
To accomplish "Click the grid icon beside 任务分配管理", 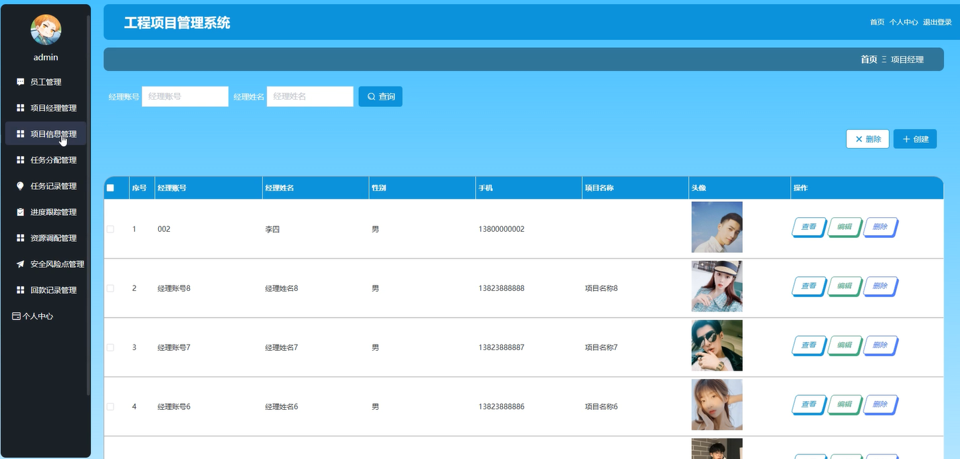I will point(21,160).
